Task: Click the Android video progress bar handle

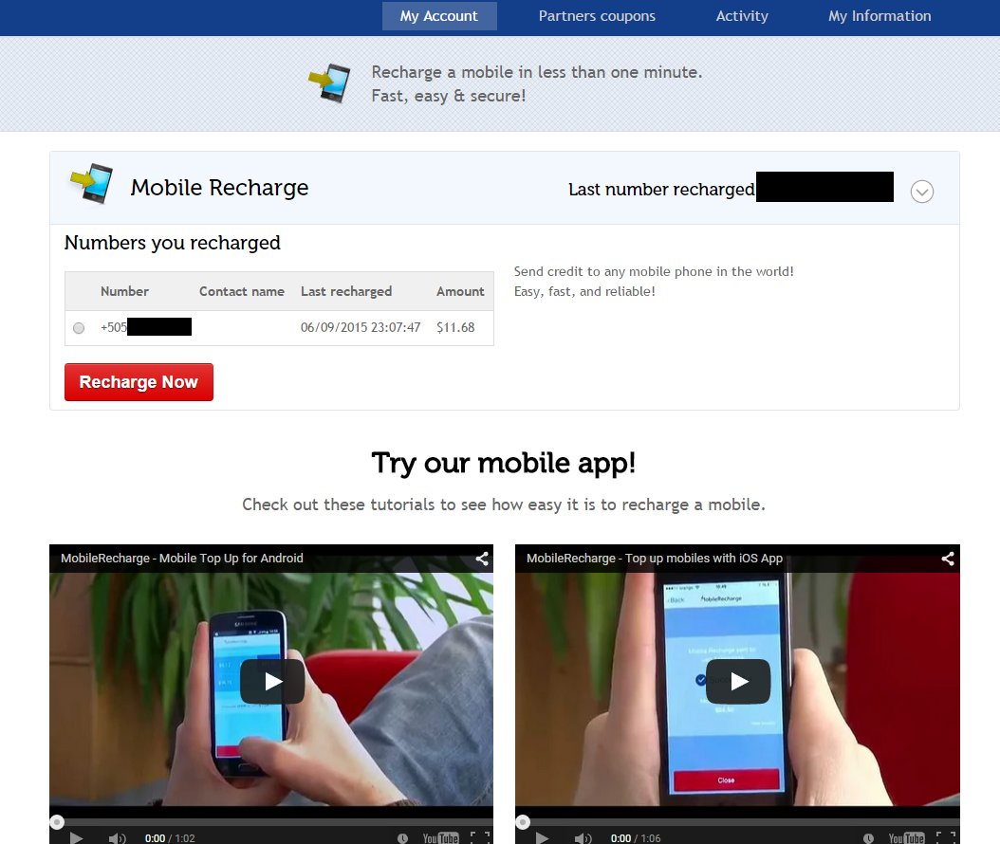Action: tap(57, 822)
